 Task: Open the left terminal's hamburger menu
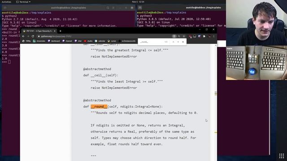click(x=113, y=8)
